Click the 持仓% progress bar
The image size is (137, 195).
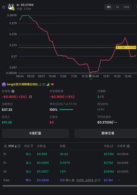tap(66, 110)
